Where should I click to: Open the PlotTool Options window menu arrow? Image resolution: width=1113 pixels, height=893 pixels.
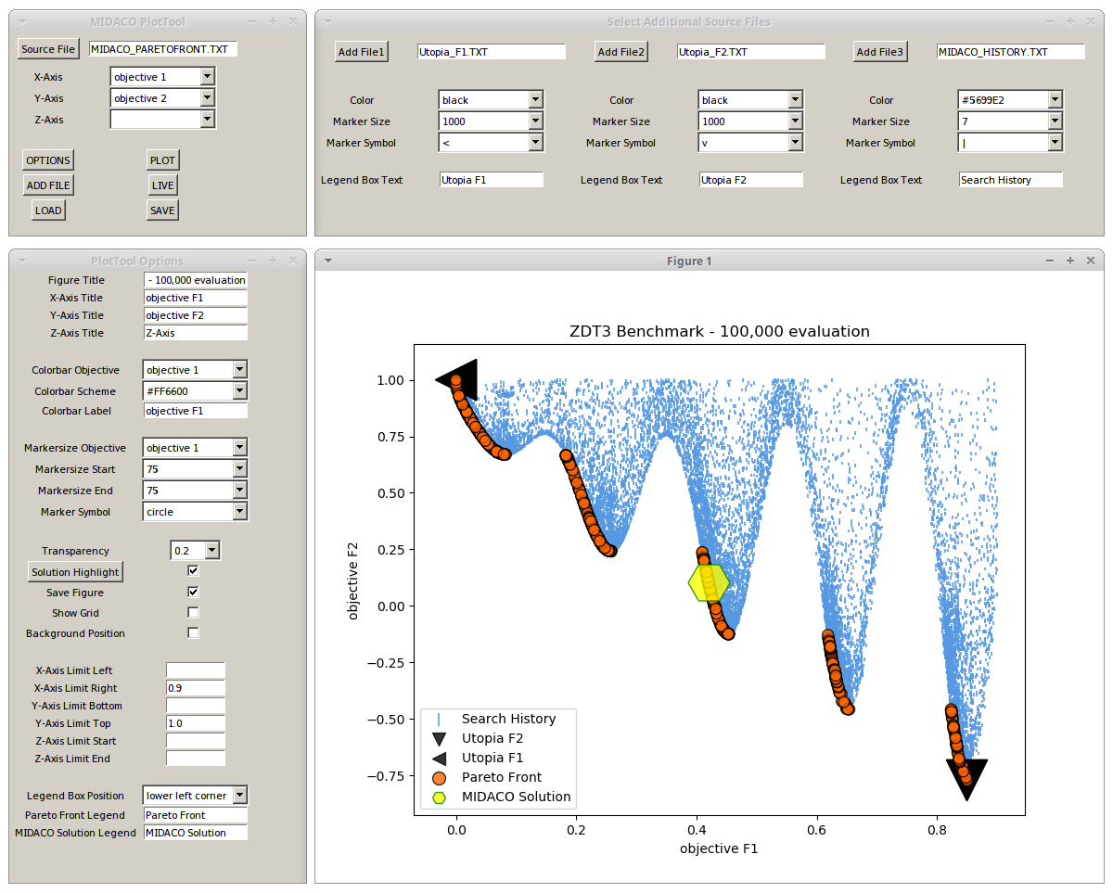coord(21,262)
